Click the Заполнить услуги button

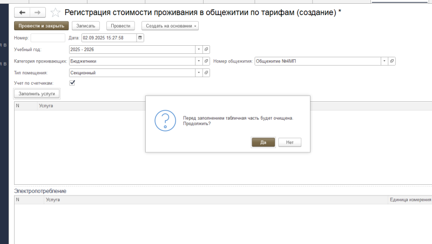coord(37,93)
